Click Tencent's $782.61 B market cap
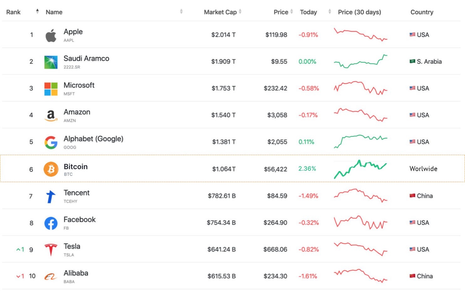 pos(222,196)
